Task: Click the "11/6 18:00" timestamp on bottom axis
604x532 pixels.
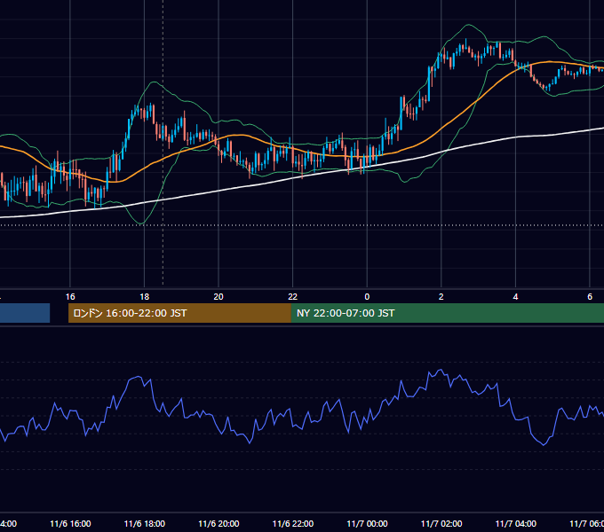Action: click(x=145, y=523)
